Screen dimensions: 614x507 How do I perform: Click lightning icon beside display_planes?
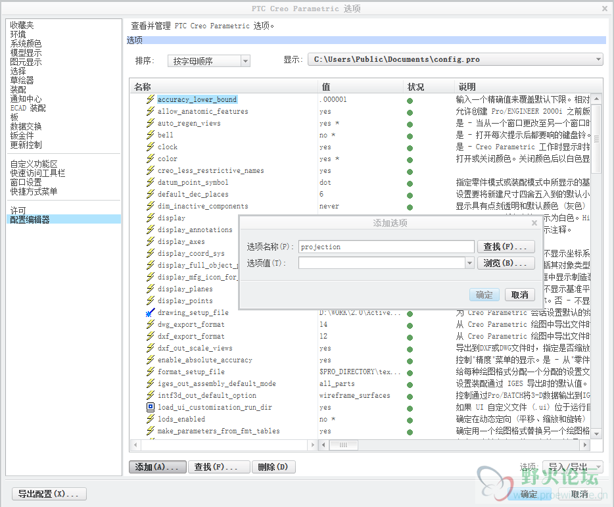tap(151, 289)
